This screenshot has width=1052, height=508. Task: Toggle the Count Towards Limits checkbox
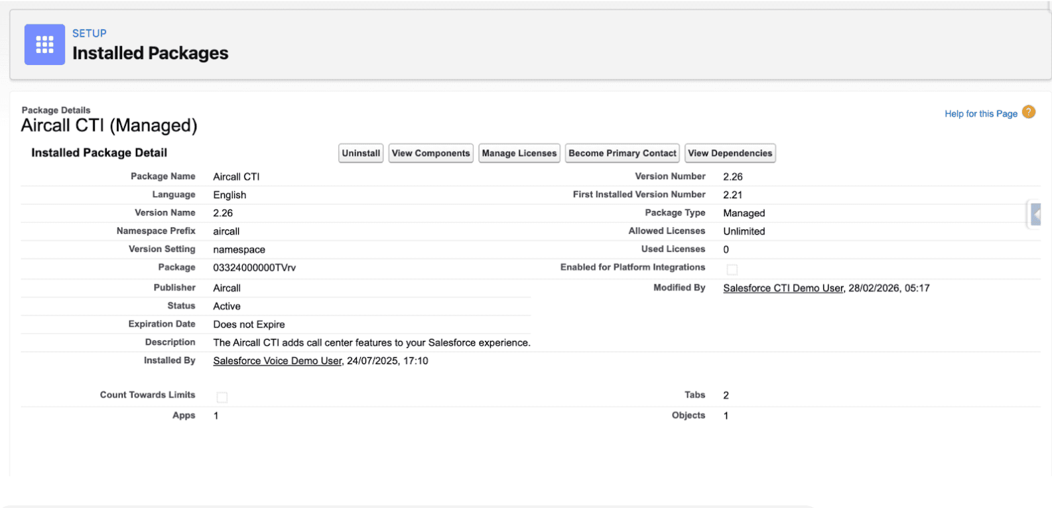(222, 397)
